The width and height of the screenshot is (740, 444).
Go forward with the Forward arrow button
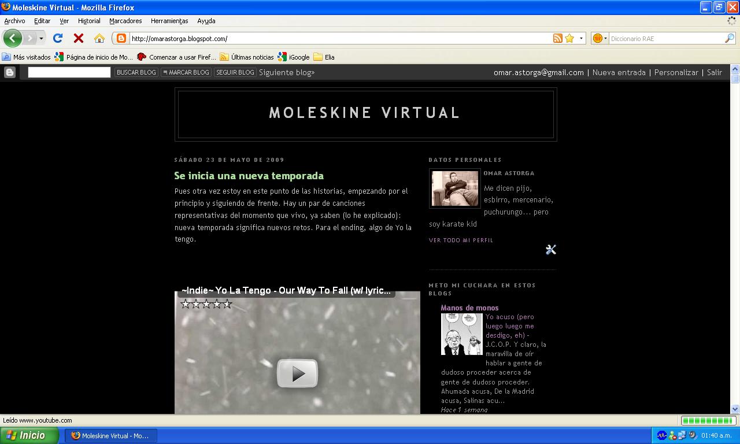click(29, 38)
